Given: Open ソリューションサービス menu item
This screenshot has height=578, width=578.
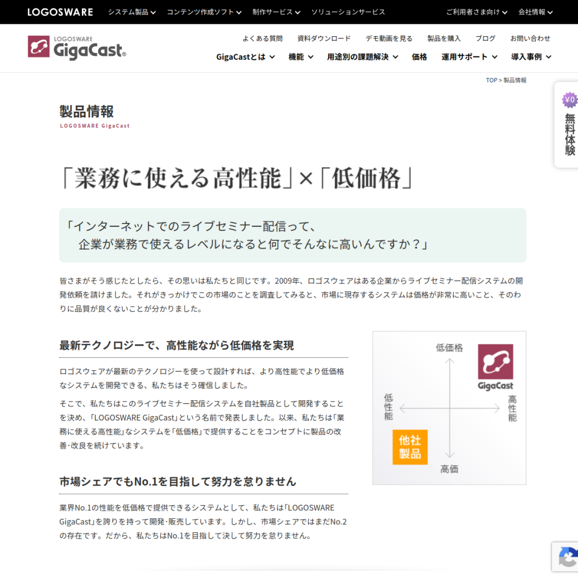Looking at the screenshot, I should (348, 12).
